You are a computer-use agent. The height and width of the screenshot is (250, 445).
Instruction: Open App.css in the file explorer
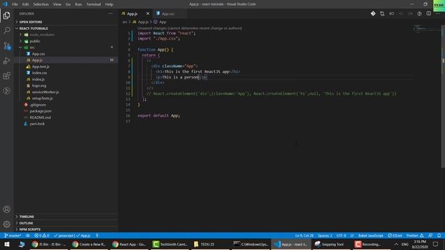[x=66, y=53]
